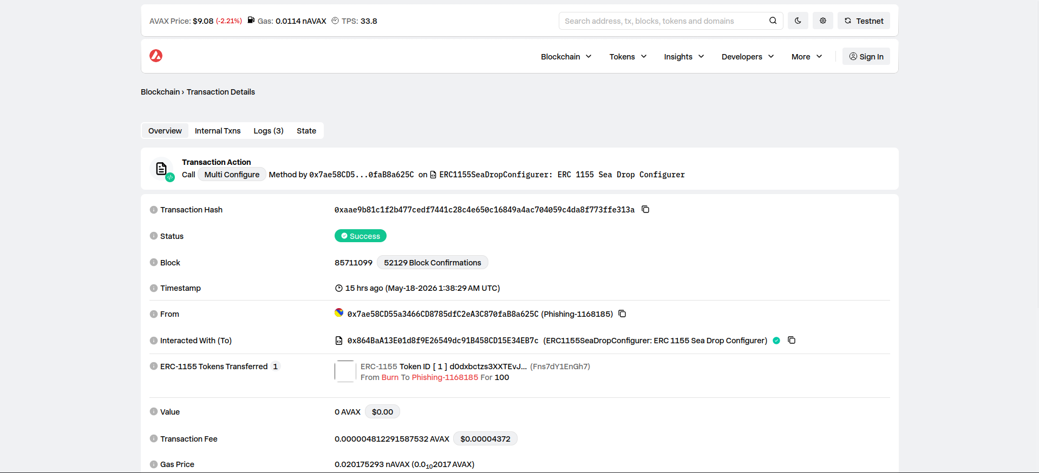Click the 52129 Block Confirmations badge

[x=433, y=263]
